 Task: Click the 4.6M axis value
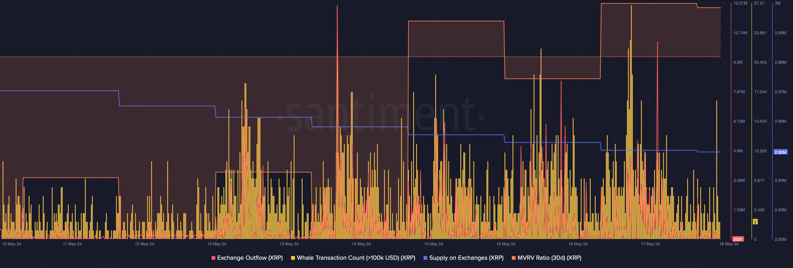738,151
